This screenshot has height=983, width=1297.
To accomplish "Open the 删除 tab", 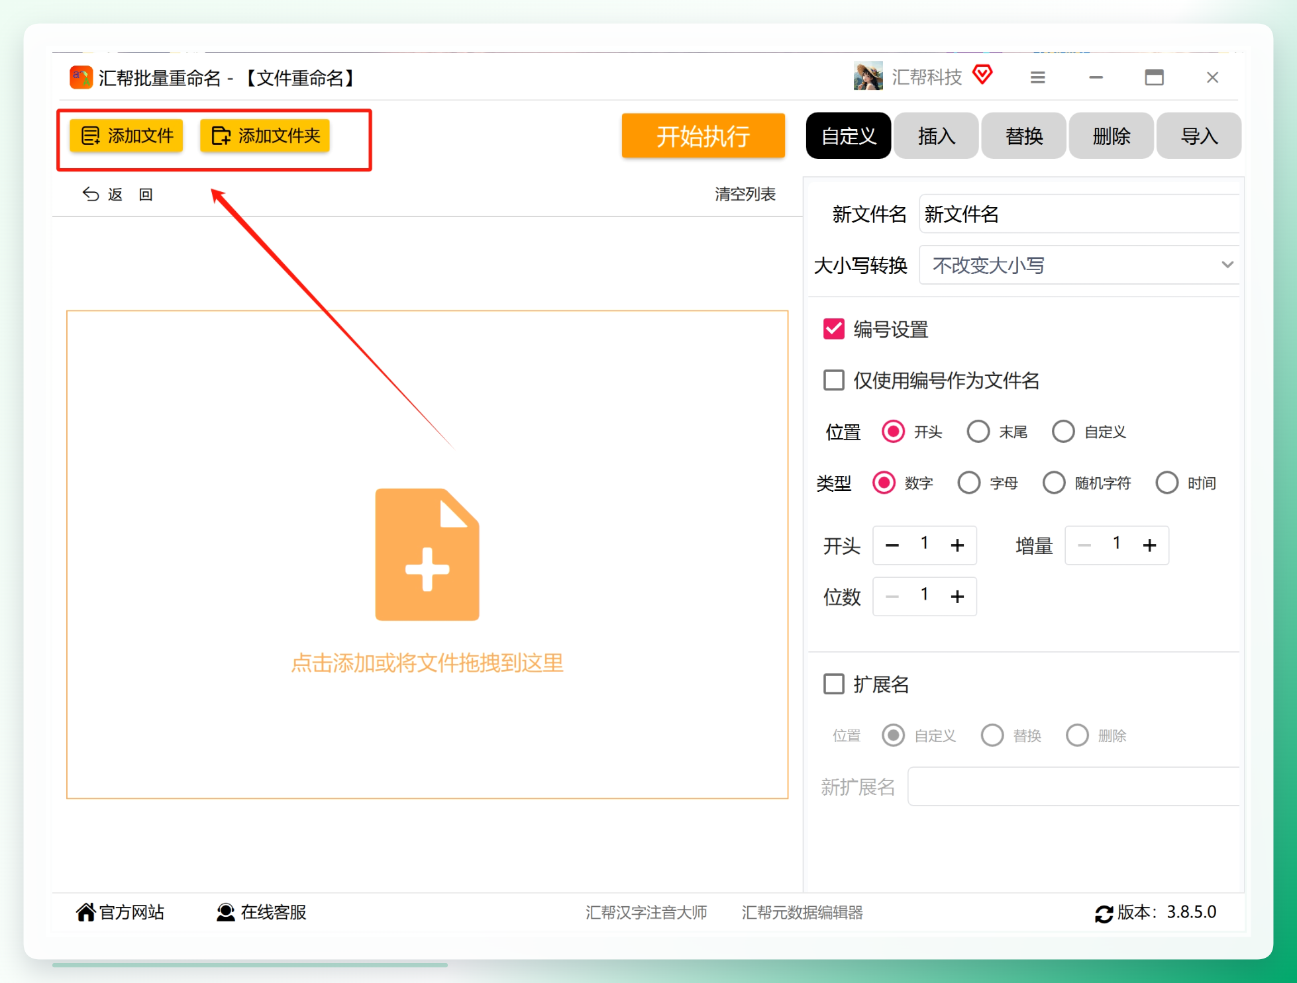I will (1111, 136).
